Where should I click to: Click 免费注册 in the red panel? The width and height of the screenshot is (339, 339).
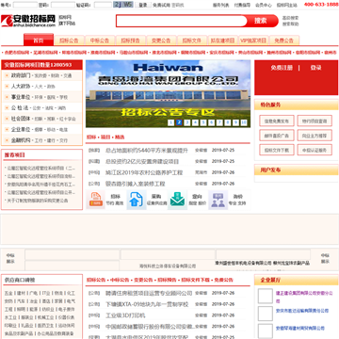[x=282, y=68]
